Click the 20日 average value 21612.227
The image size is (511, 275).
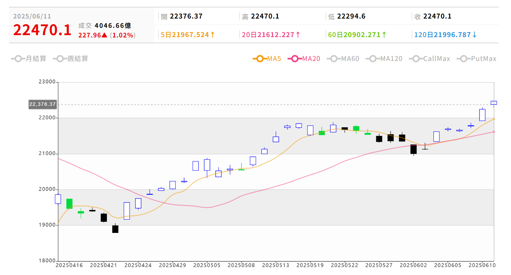(271, 35)
